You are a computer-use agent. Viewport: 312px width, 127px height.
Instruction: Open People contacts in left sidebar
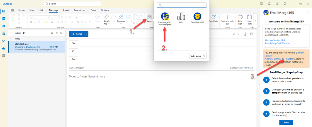point(4,26)
